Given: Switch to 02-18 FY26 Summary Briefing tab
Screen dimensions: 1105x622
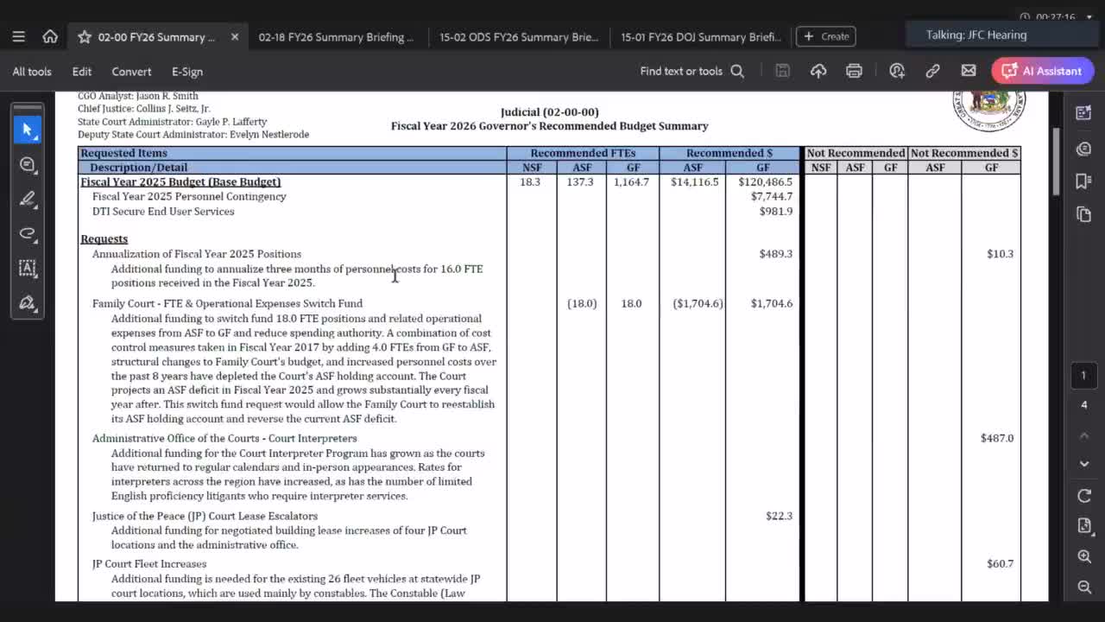Looking at the screenshot, I should click(x=335, y=36).
